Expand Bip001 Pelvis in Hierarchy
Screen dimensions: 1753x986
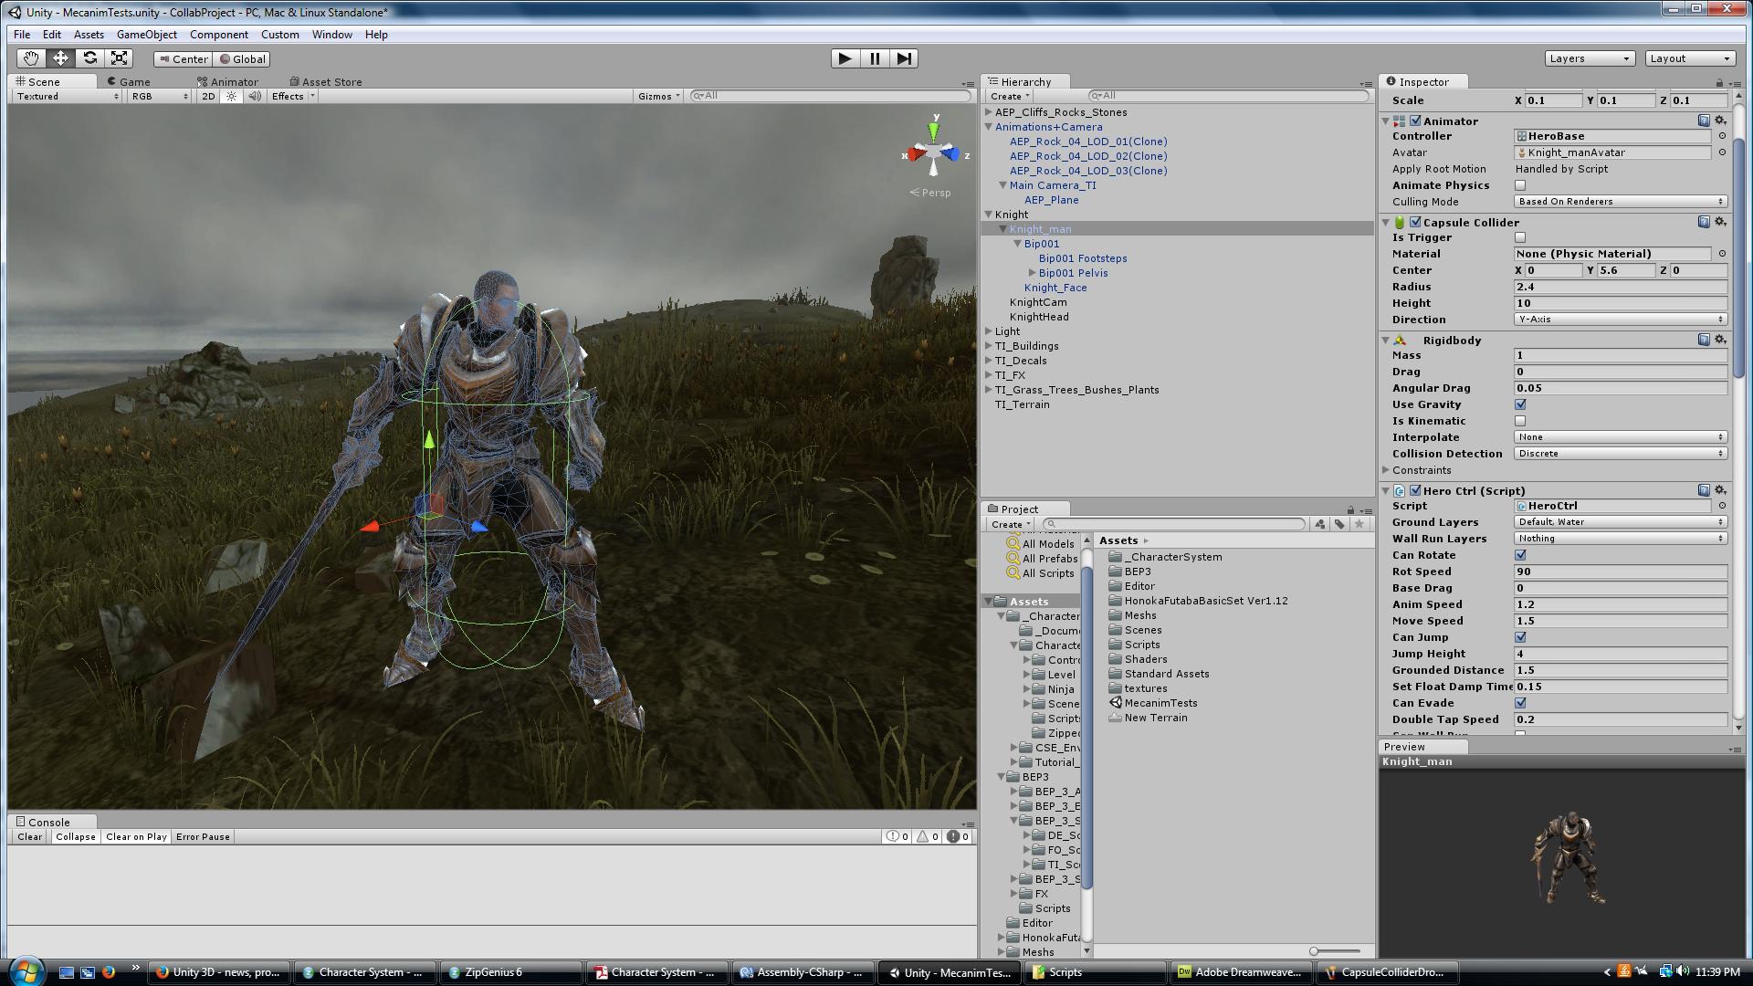pos(1032,273)
